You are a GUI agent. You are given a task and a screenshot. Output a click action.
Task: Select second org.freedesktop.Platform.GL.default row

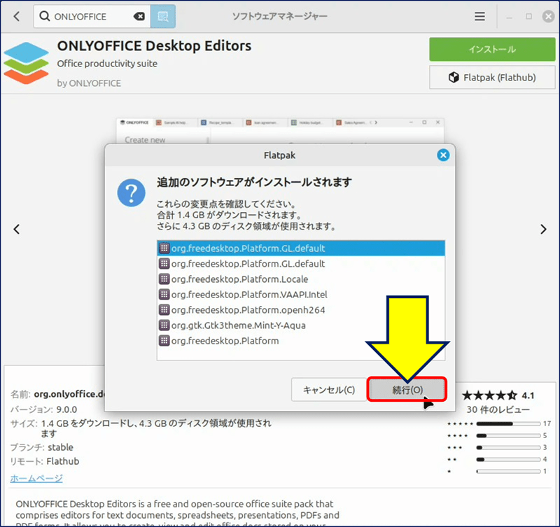click(x=301, y=263)
